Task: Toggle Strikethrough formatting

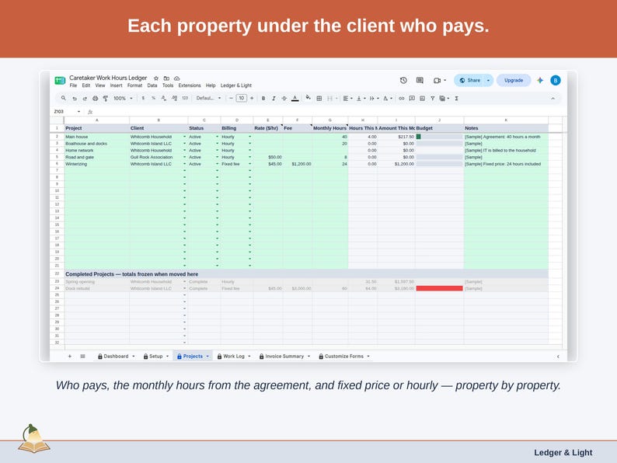Action: pyautogui.click(x=284, y=99)
